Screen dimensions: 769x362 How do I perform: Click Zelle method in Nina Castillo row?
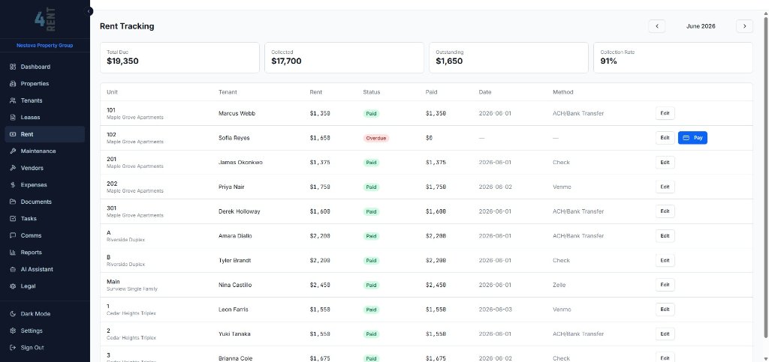point(559,285)
